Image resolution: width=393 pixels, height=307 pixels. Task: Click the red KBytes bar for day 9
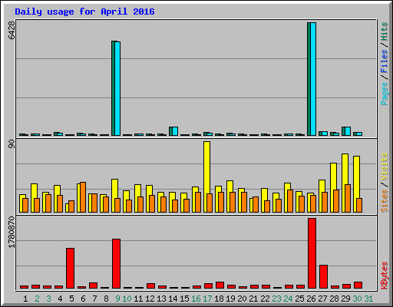[116, 264]
